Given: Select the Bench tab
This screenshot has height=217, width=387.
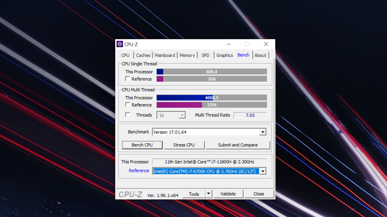Looking at the screenshot, I should pyautogui.click(x=244, y=55).
